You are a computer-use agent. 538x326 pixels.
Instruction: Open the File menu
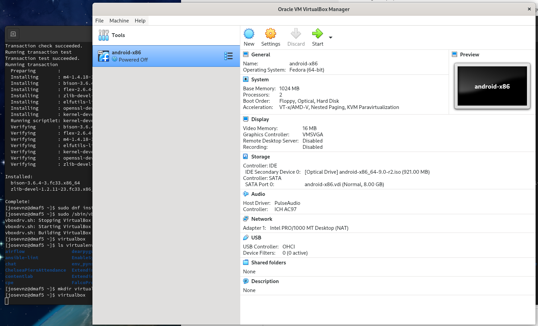[x=99, y=21]
